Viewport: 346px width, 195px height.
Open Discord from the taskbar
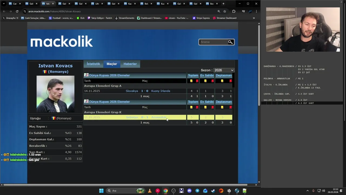tap(189, 191)
